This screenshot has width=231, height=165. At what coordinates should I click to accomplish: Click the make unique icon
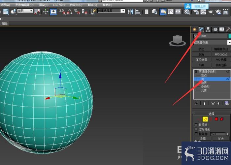(x=213, y=103)
